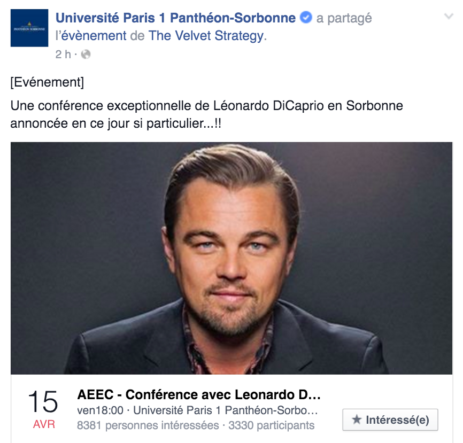Click the red AVR month label
The image size is (463, 443).
coord(44,424)
